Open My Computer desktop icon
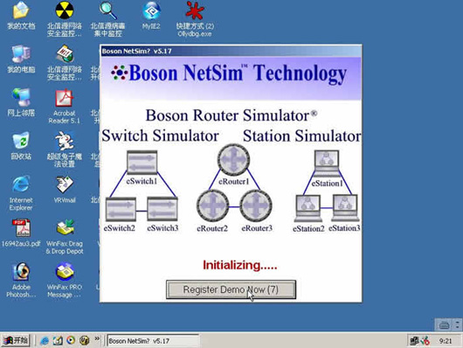This screenshot has height=348, width=463. [21, 59]
